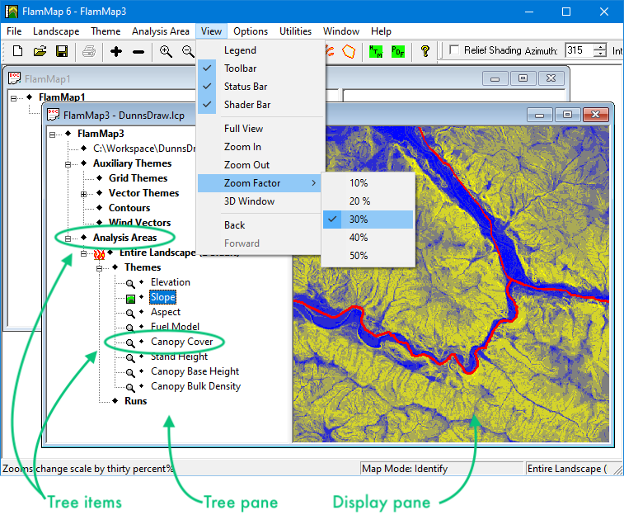Open the 3D Window from View menu
The height and width of the screenshot is (529, 624).
click(259, 201)
